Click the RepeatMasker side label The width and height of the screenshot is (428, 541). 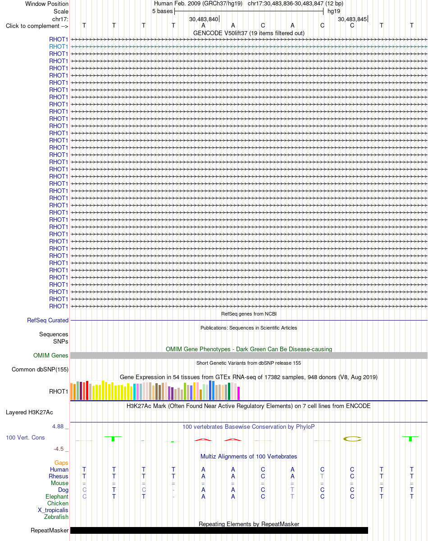click(x=50, y=531)
